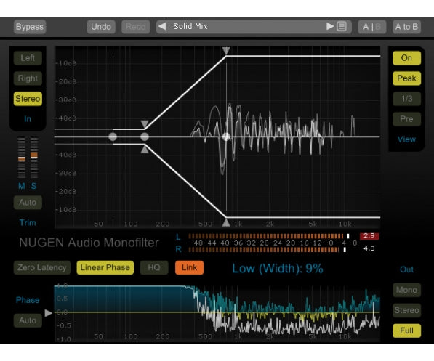Toggle the orange Link button
The height and width of the screenshot is (361, 434).
(189, 267)
